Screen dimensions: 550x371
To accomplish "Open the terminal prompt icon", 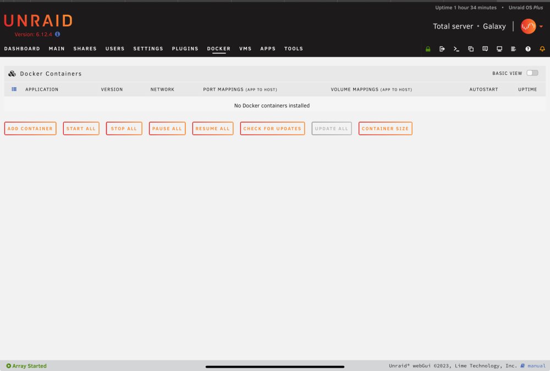I will 457,49.
